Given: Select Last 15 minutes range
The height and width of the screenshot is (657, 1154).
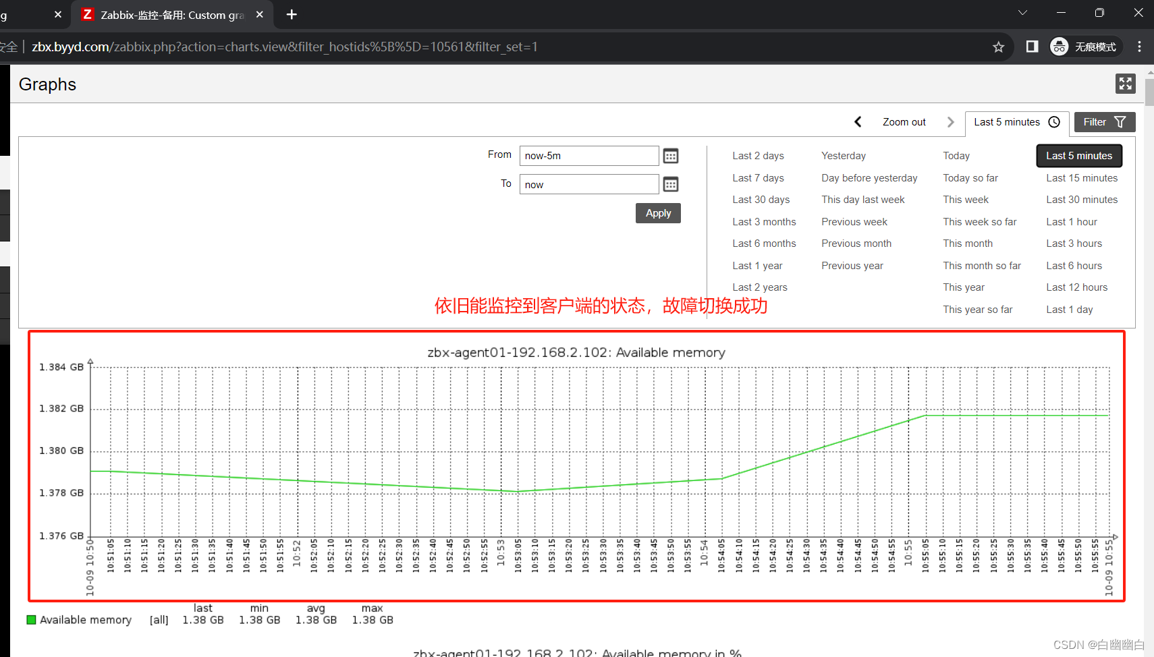Looking at the screenshot, I should click(x=1082, y=178).
